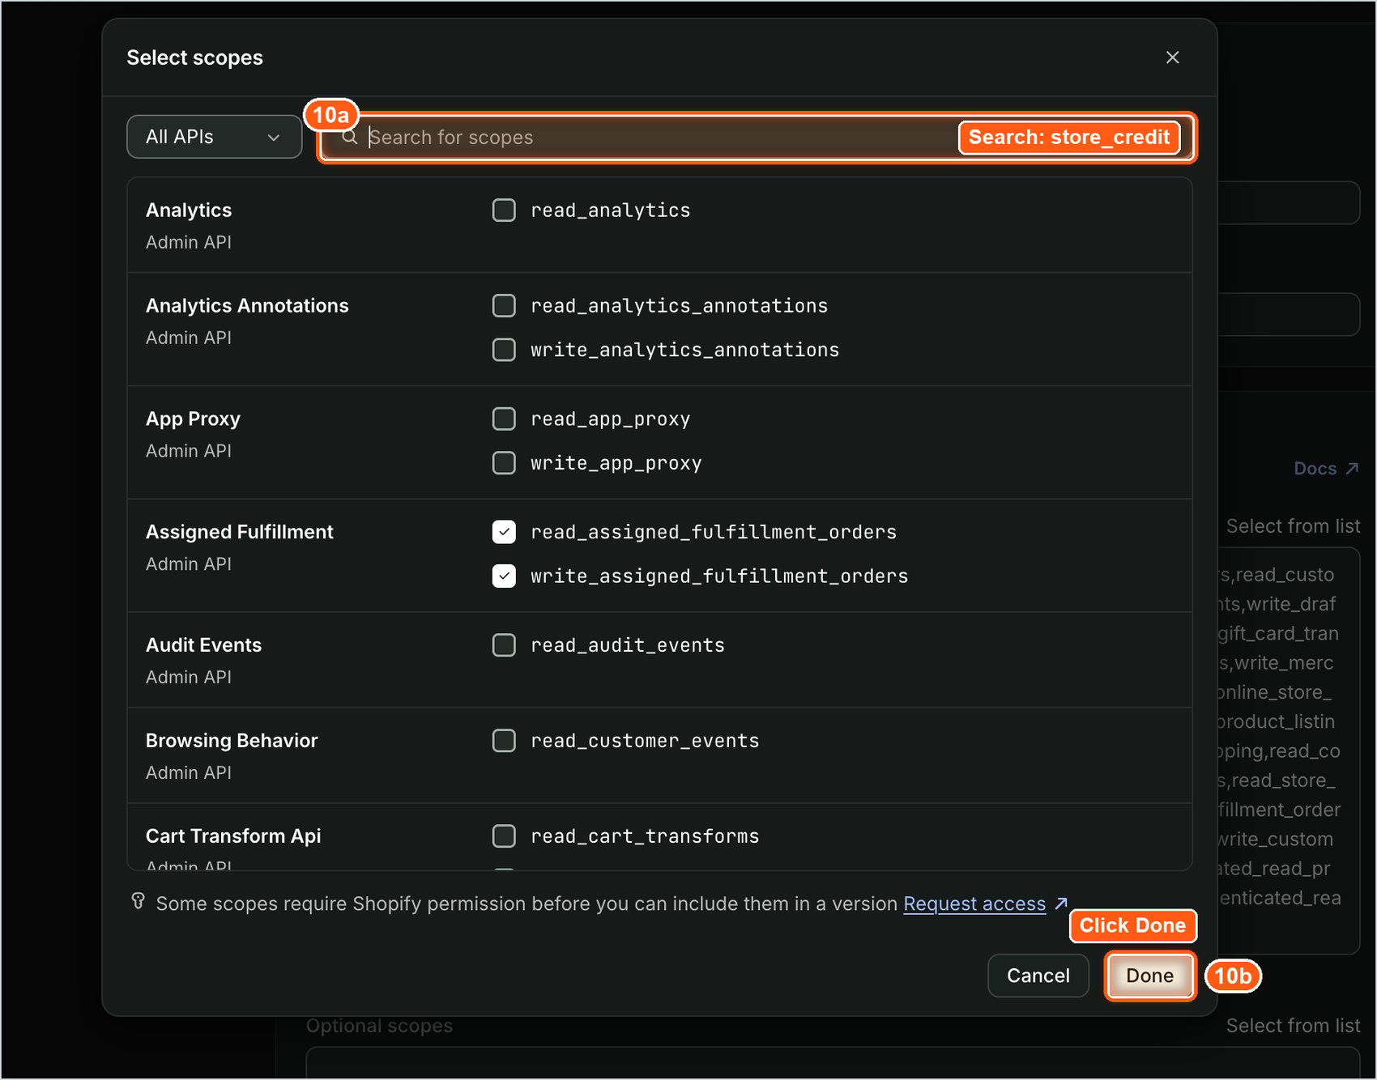Enable read_app_proxy scope
The width and height of the screenshot is (1377, 1080).
click(x=504, y=419)
